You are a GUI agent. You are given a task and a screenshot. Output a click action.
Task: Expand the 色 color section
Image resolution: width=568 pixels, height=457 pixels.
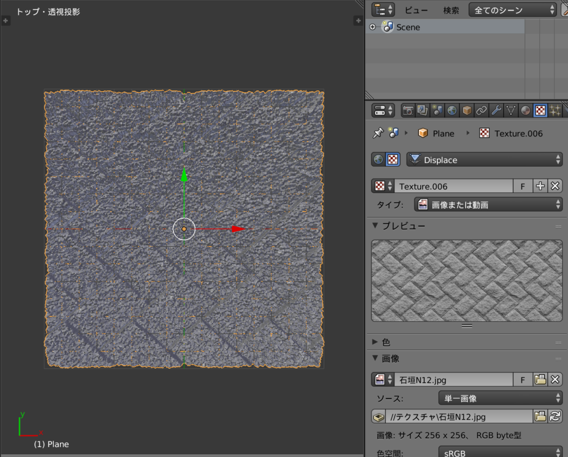[x=388, y=342]
